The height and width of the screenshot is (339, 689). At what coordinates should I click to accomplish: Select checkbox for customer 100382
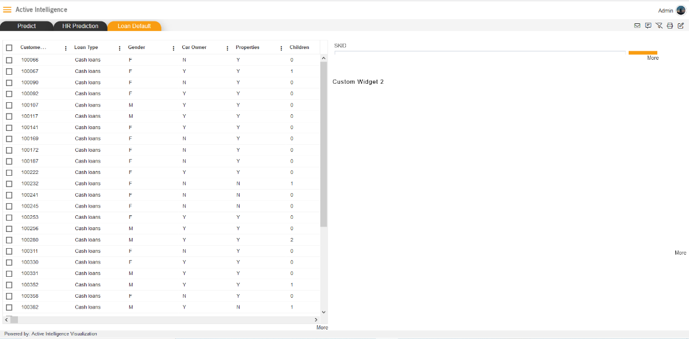9,307
